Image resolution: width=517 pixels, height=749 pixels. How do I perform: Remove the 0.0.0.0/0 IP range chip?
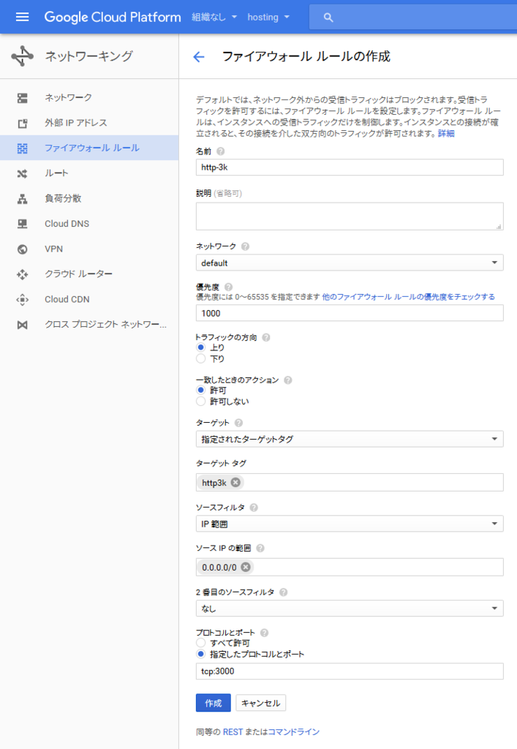click(x=246, y=567)
